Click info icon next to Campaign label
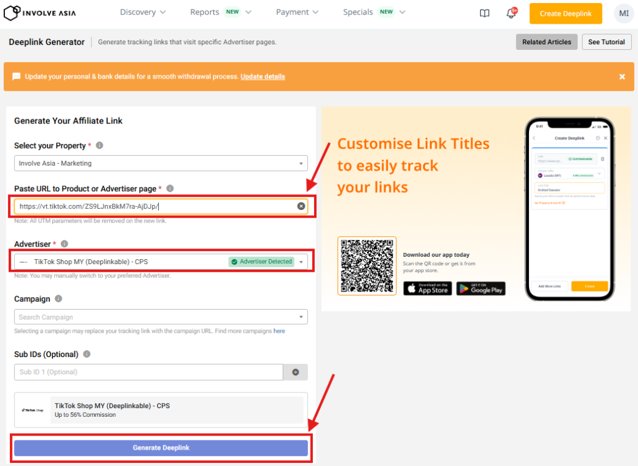The width and height of the screenshot is (638, 466). (59, 299)
